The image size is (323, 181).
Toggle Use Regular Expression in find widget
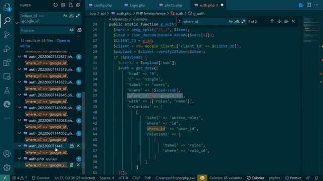pyautogui.click(x=243, y=21)
